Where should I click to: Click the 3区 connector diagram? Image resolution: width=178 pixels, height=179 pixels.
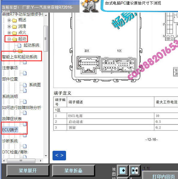pos(88,65)
